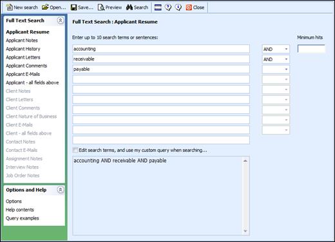Viewport: 335px width, 242px height.
Task: Select Applicant Notes in the sidebar
Action: tap(22, 41)
